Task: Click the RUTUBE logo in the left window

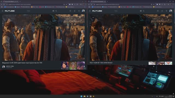Action: click(x=10, y=11)
